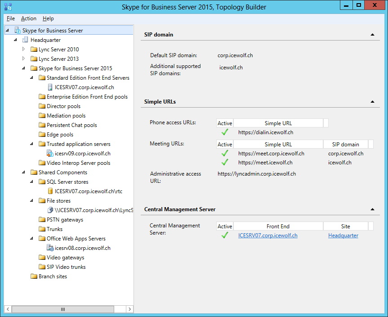The height and width of the screenshot is (317, 388).
Task: Expand the Lync Server 2013 node
Action: (23, 59)
